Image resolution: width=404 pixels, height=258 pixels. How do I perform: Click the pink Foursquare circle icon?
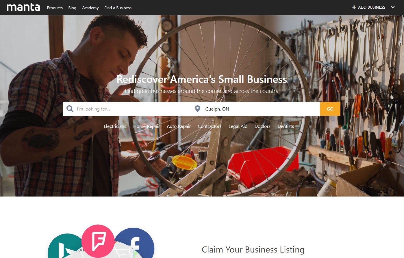click(98, 241)
